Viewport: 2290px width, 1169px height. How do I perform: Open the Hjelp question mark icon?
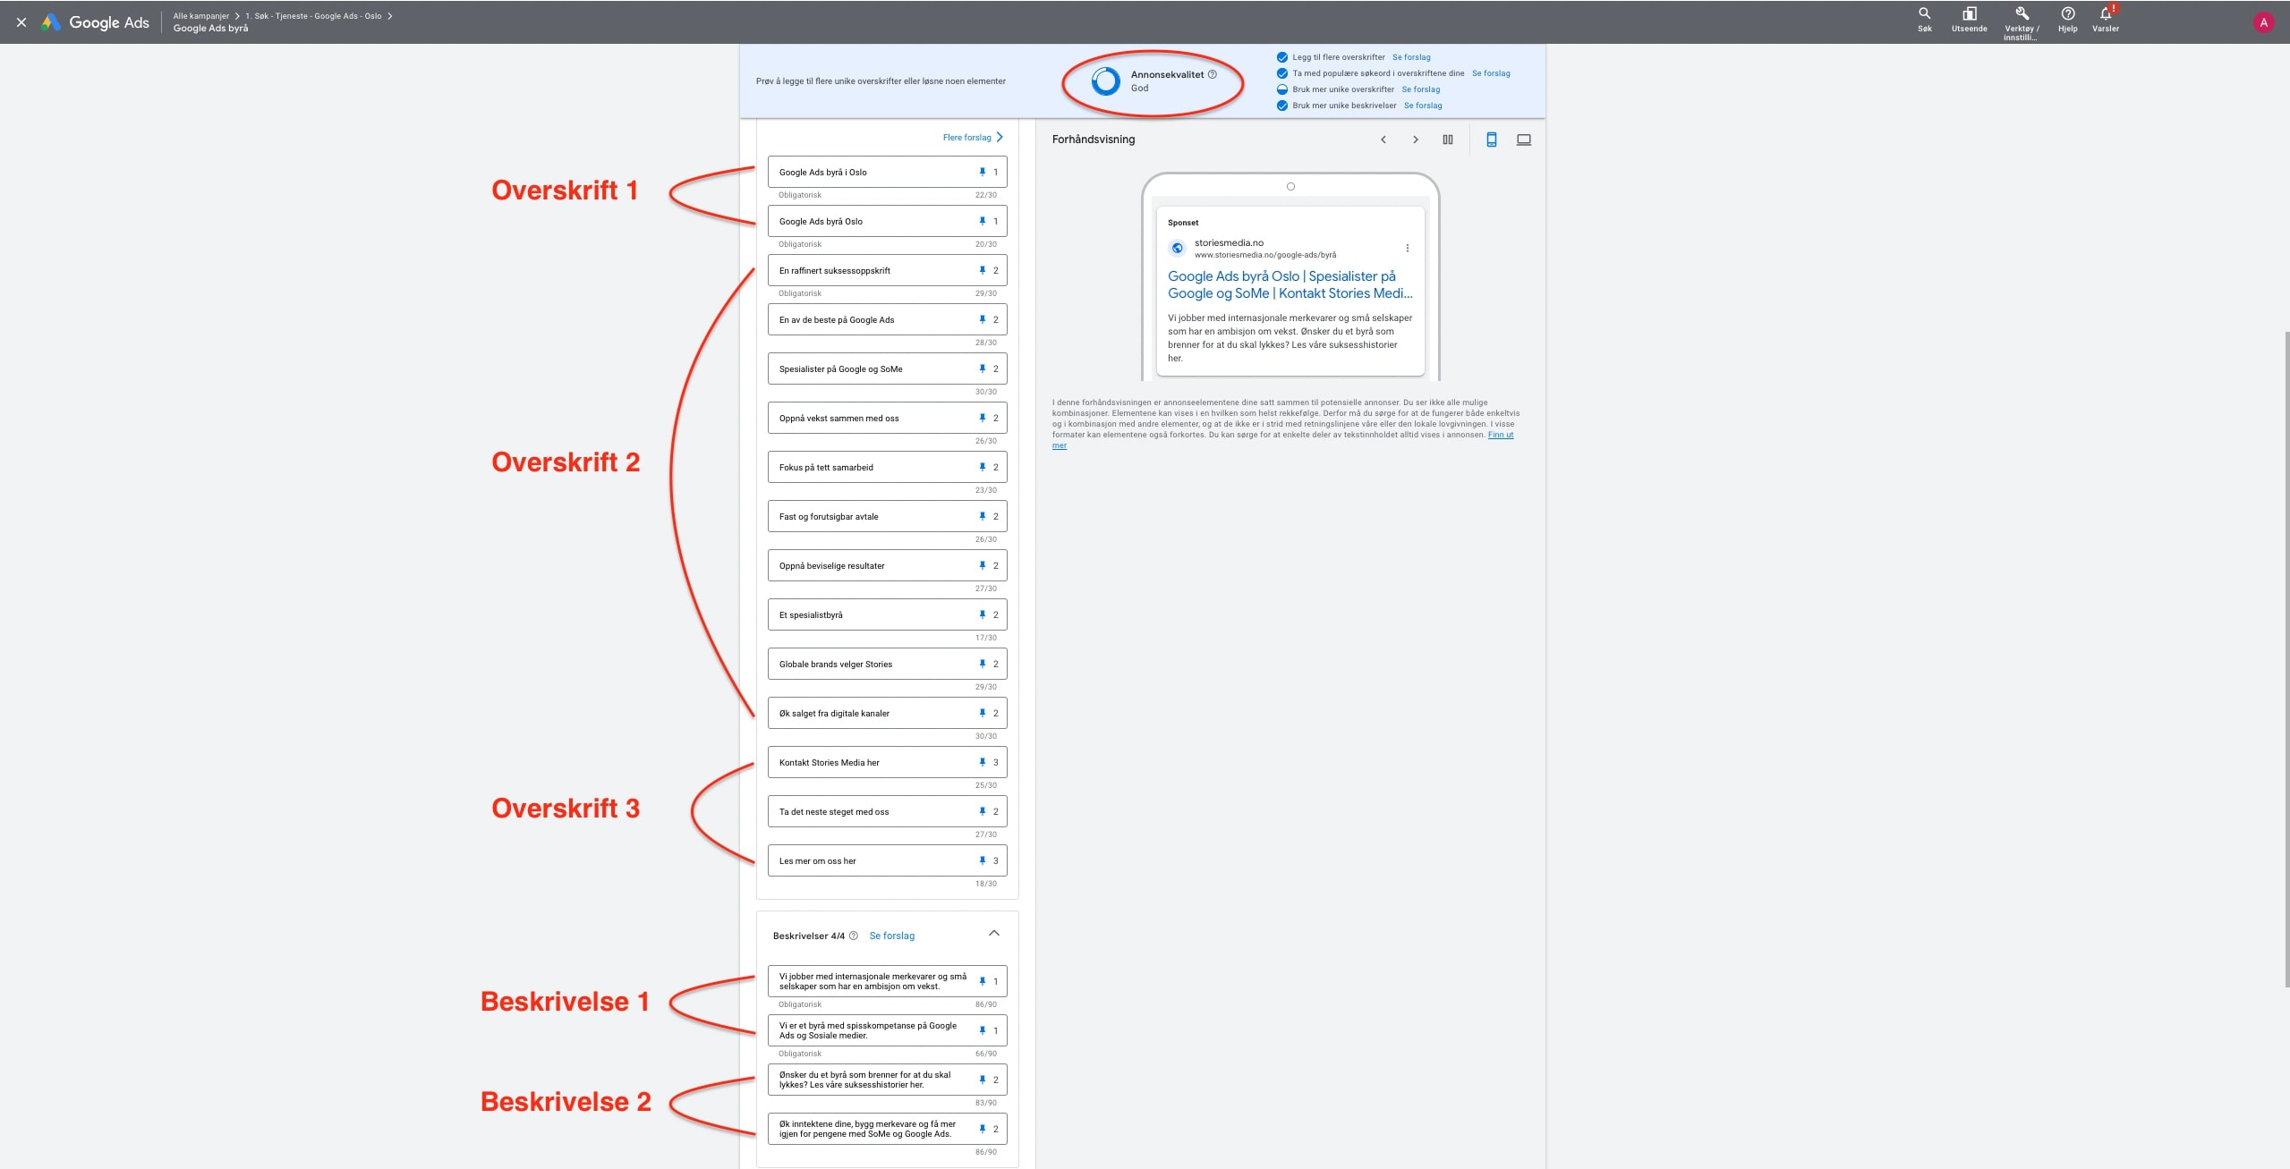coord(2067,14)
